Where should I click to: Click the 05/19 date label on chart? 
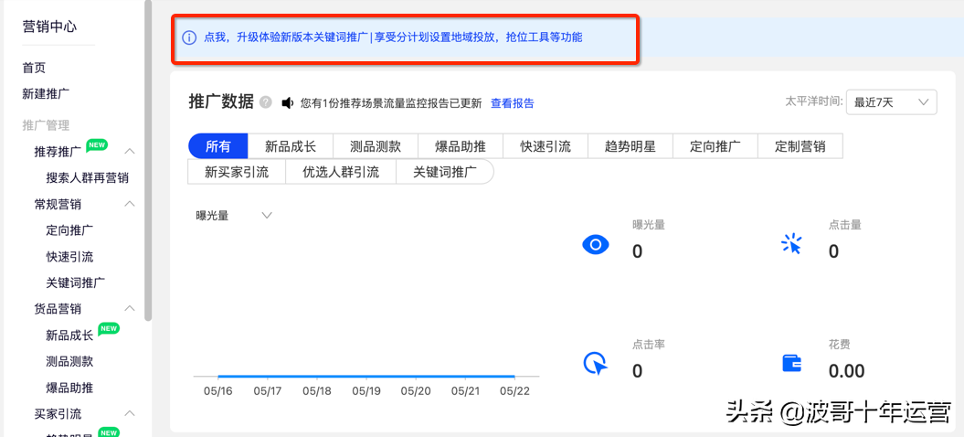[366, 391]
